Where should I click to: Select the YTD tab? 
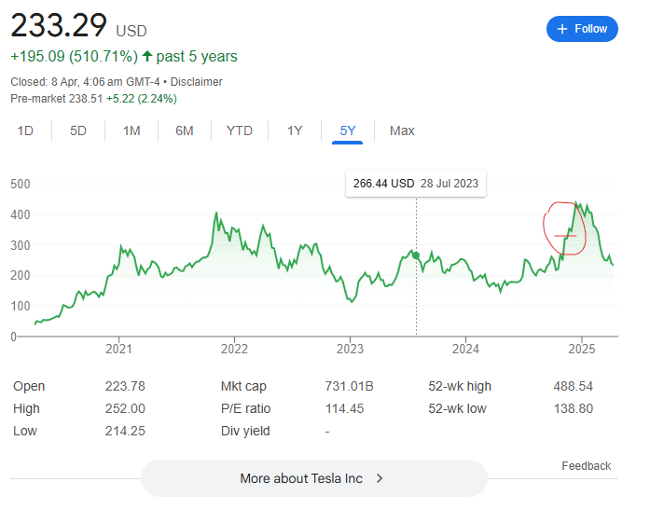pos(240,131)
